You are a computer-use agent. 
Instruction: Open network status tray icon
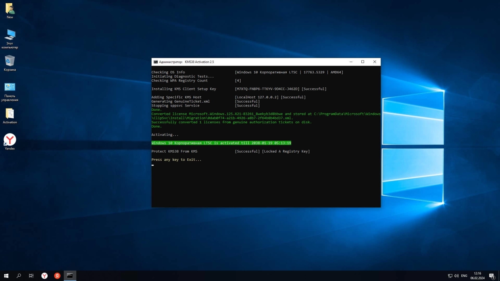click(450, 276)
